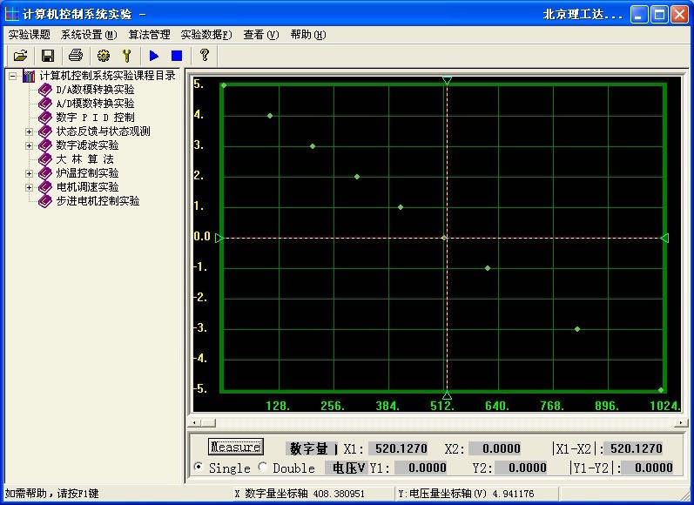Image resolution: width=694 pixels, height=505 pixels.
Task: Click the save floppy disk icon
Action: [48, 55]
